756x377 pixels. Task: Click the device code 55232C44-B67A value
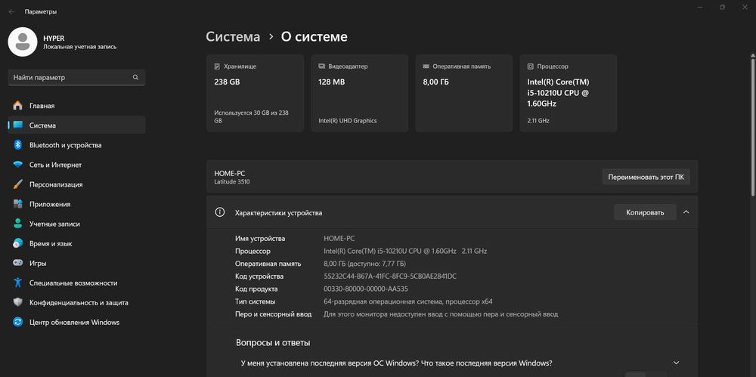coord(390,277)
